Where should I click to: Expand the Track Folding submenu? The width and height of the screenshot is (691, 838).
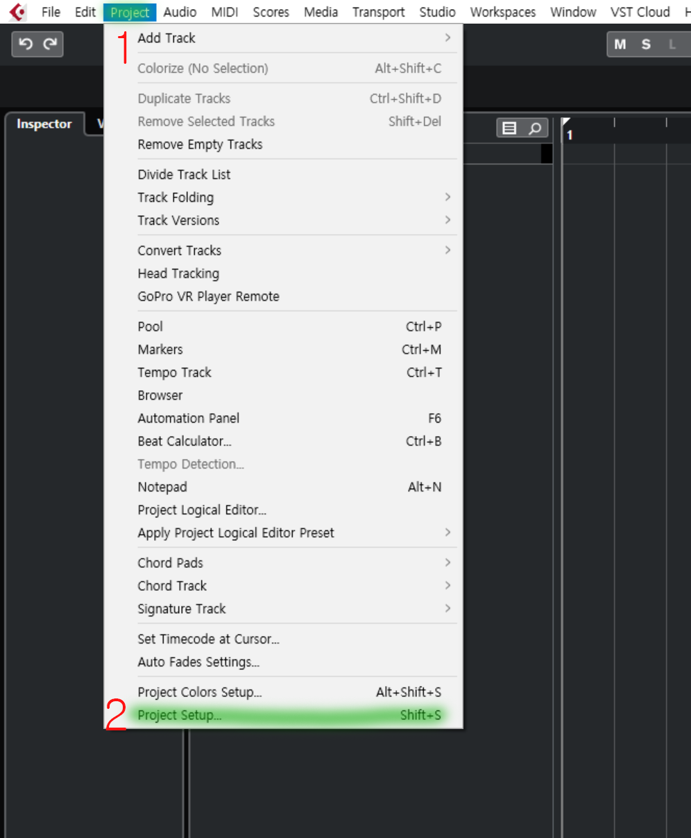(x=284, y=197)
